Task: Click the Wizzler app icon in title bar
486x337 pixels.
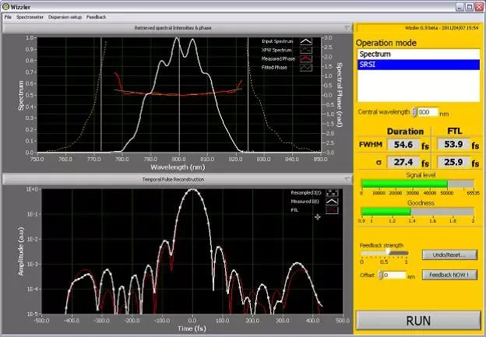Action: 5,5
